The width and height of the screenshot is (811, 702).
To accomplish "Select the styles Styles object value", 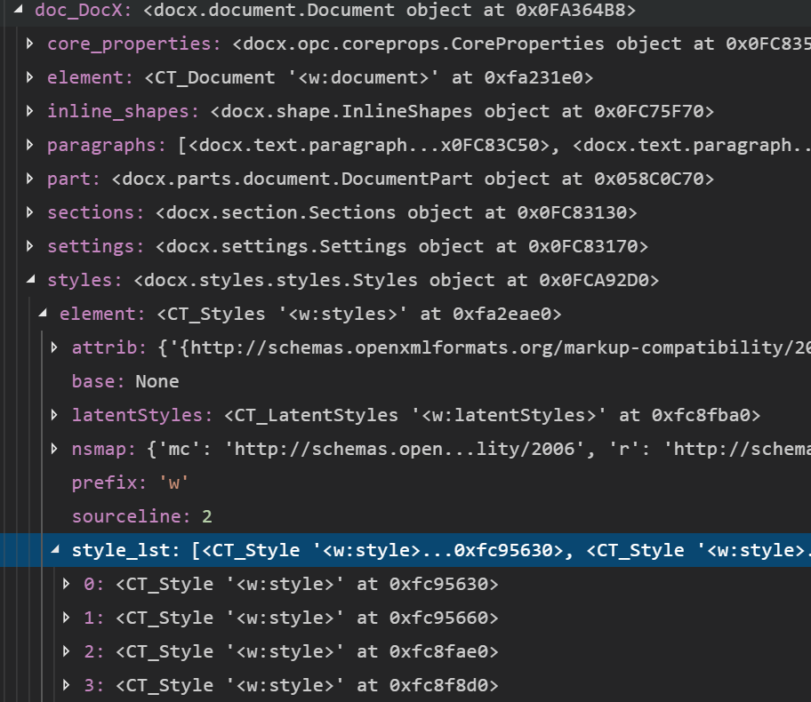I will point(397,280).
